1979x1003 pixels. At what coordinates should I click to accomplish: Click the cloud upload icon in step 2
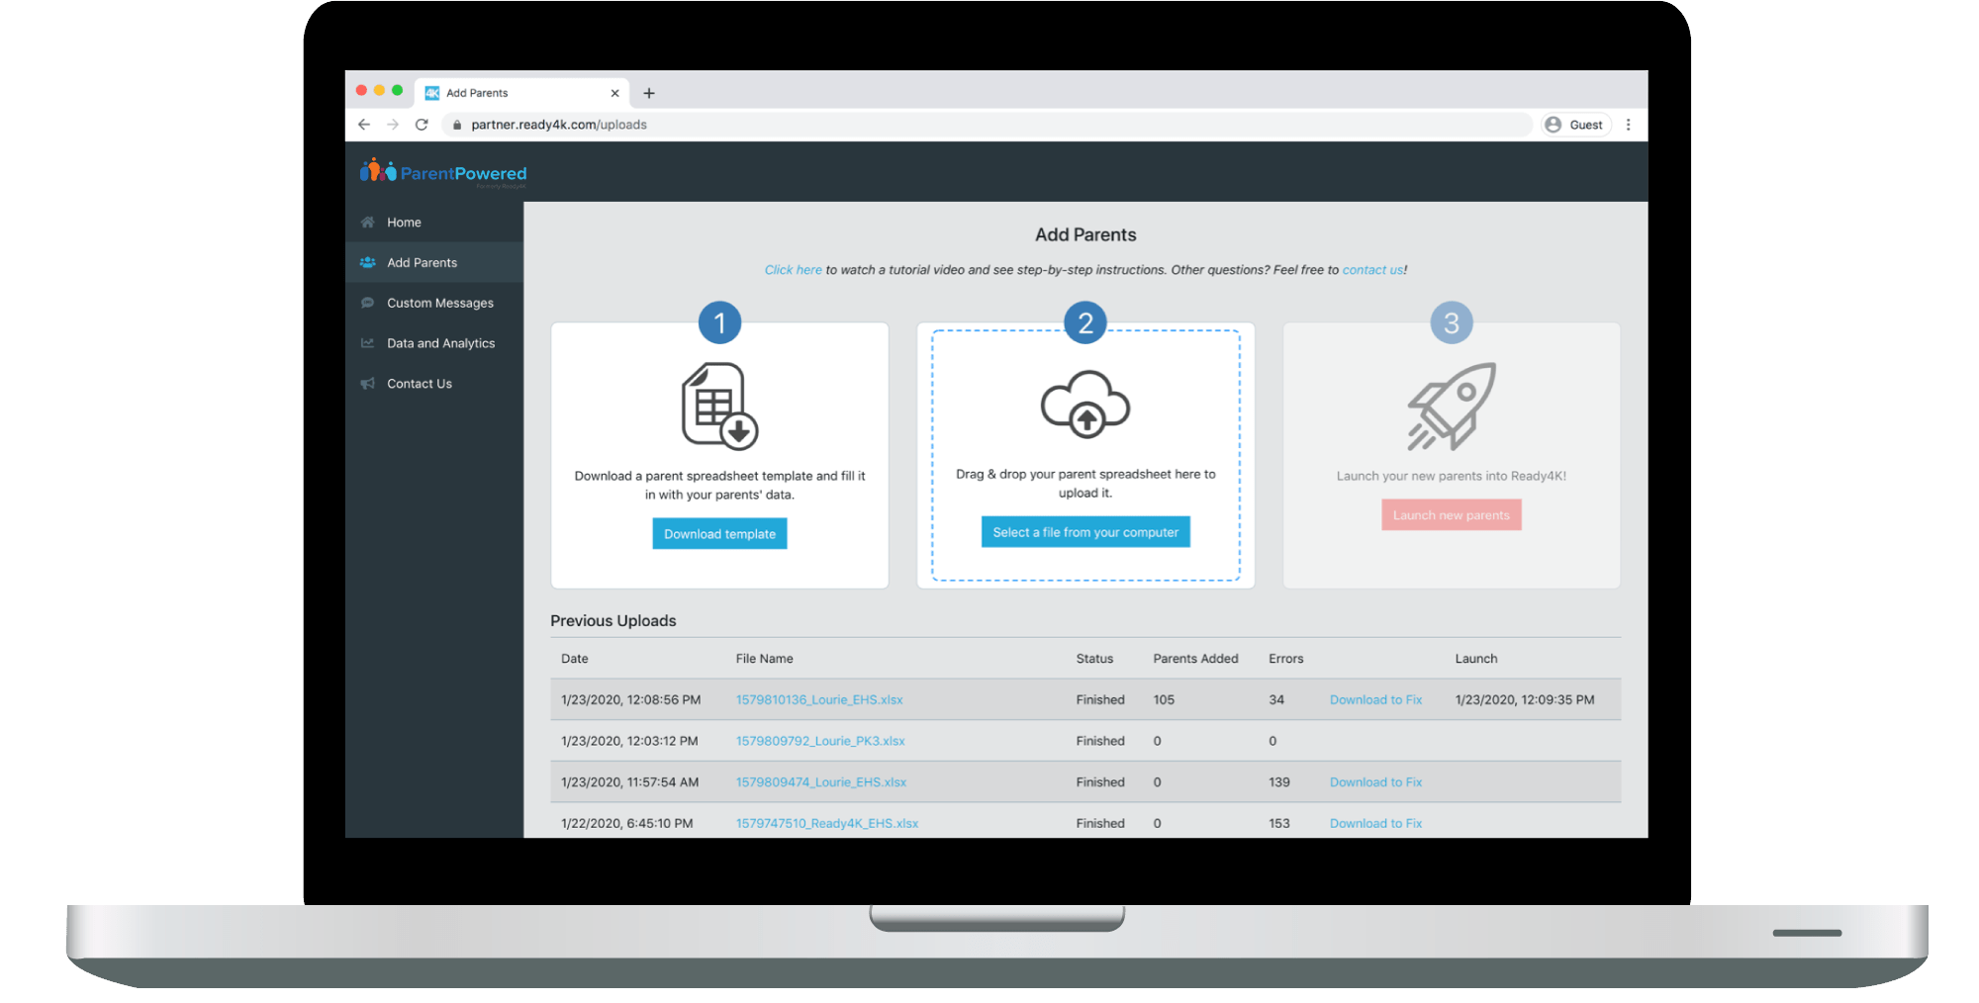point(1085,405)
